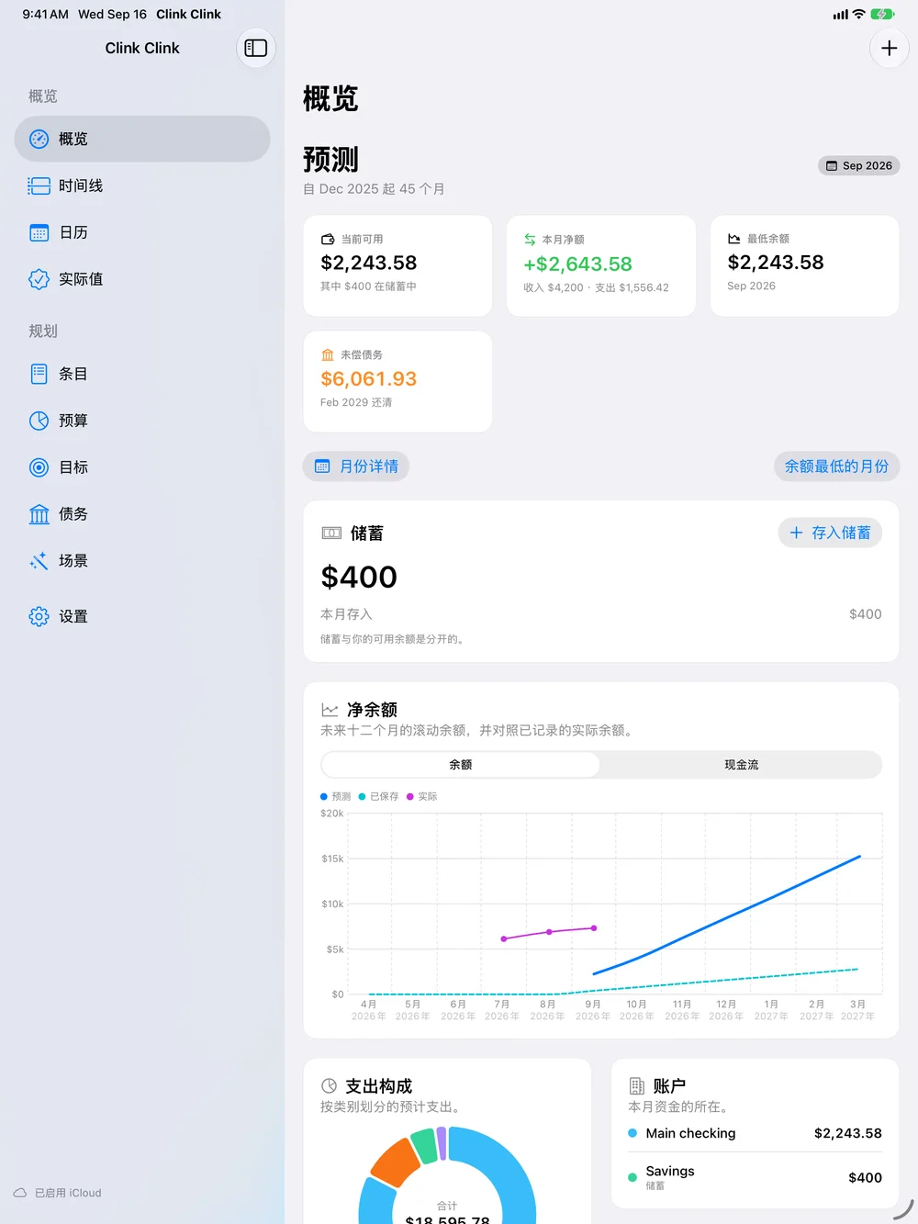Click the banknote icon beside 储蓄
The image size is (918, 1224).
(331, 533)
